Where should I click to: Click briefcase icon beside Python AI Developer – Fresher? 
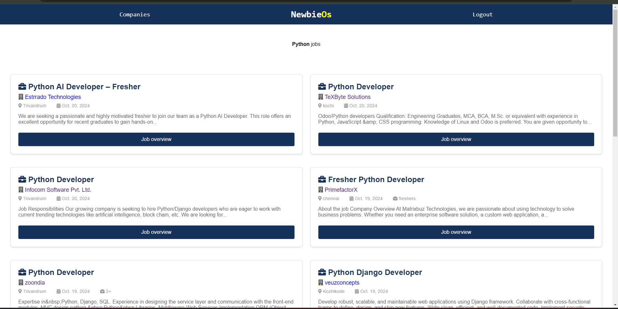point(22,87)
